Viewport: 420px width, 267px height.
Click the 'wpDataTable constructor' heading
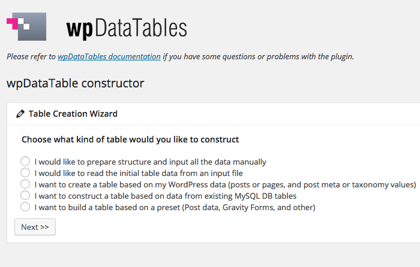[x=75, y=83]
